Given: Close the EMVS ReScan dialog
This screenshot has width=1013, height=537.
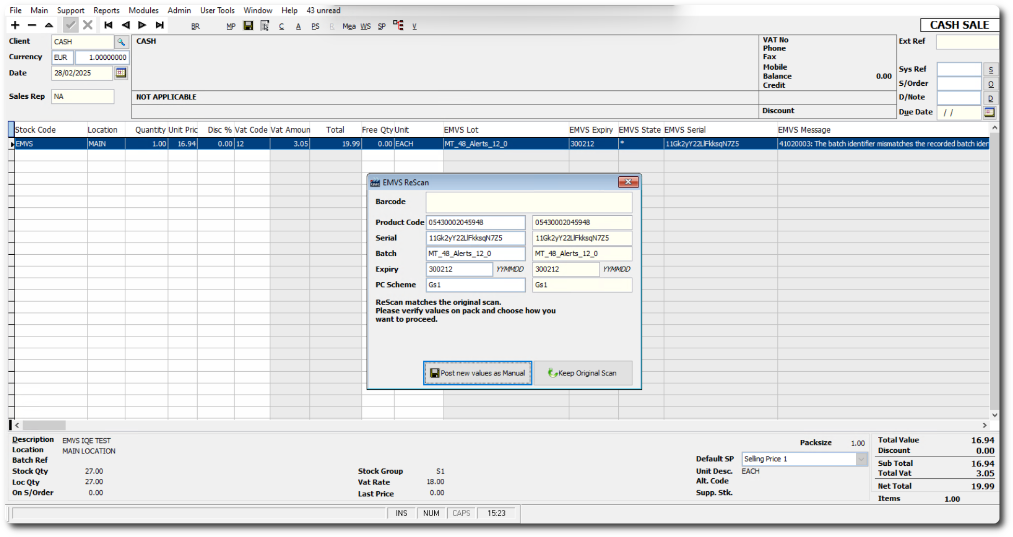Looking at the screenshot, I should [x=628, y=182].
